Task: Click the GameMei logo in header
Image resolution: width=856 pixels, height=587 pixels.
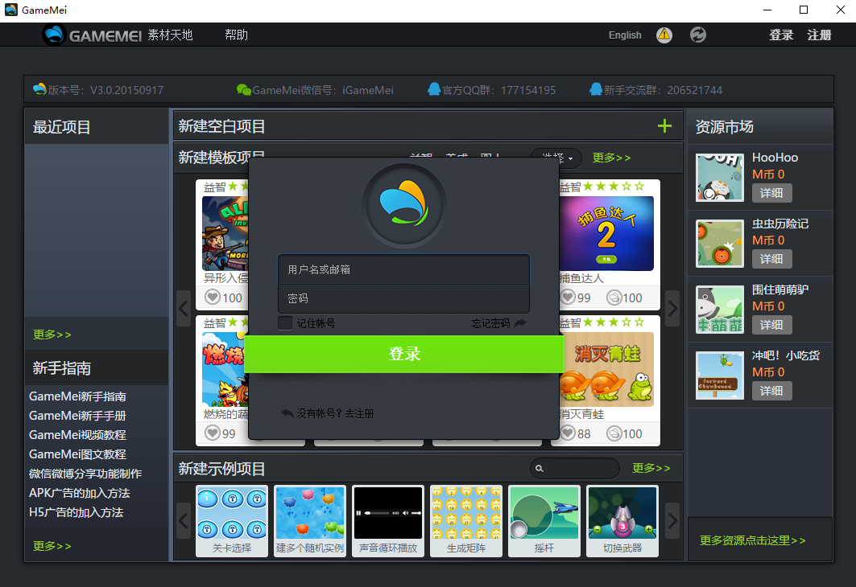Action: click(x=93, y=35)
